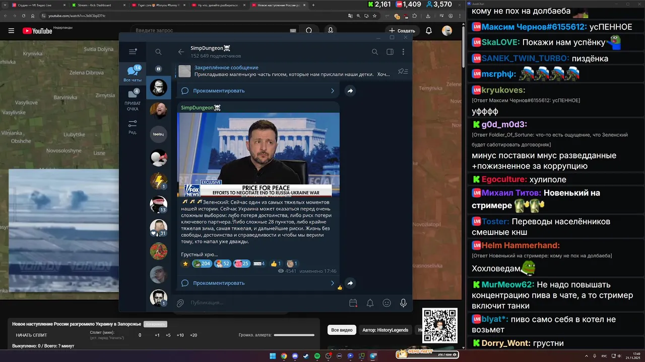The image size is (645, 362).
Task: Open lightning bolt avatar chat
Action: point(158,181)
